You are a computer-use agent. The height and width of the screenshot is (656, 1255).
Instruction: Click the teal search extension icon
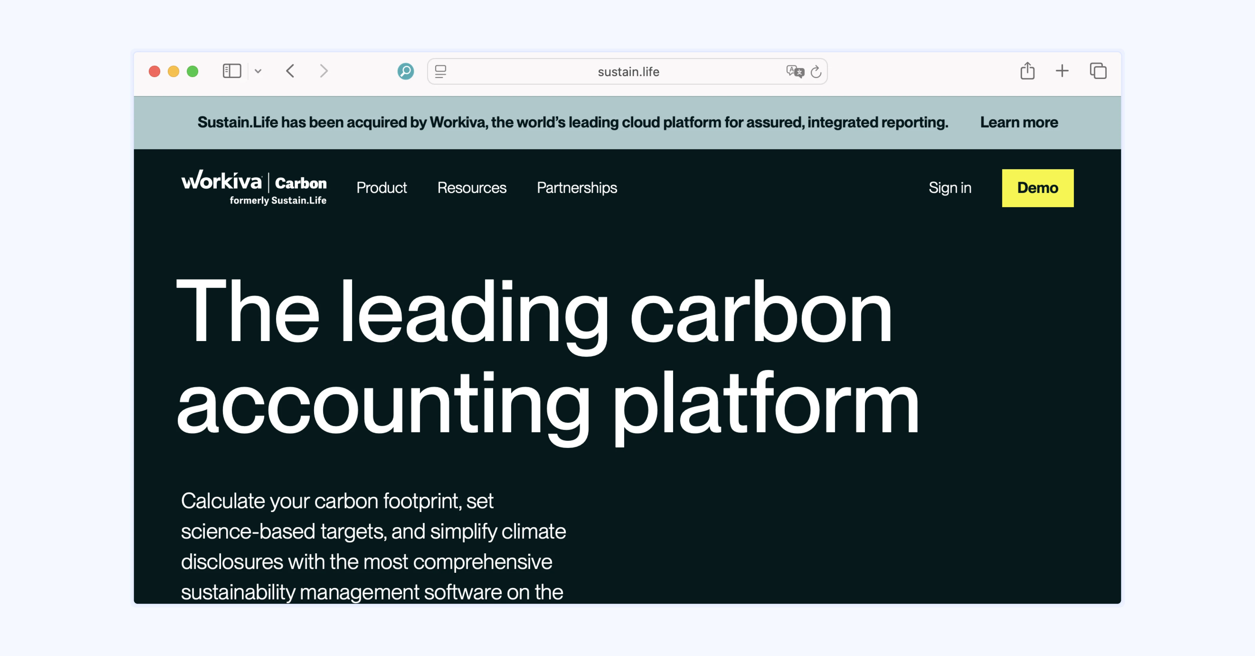pyautogui.click(x=405, y=71)
